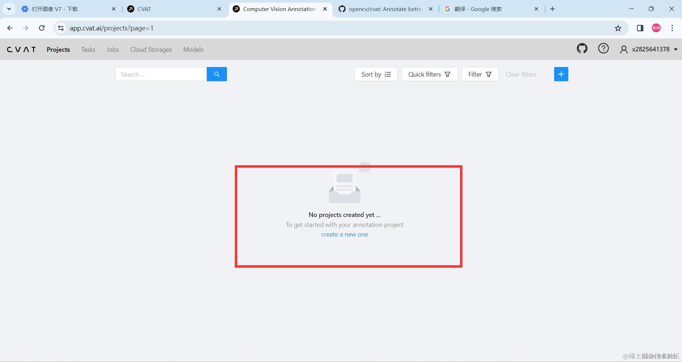
Task: View site information icon in address bar
Action: tap(61, 28)
